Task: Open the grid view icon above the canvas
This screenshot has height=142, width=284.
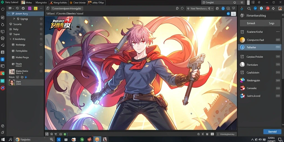Action: (233, 14)
